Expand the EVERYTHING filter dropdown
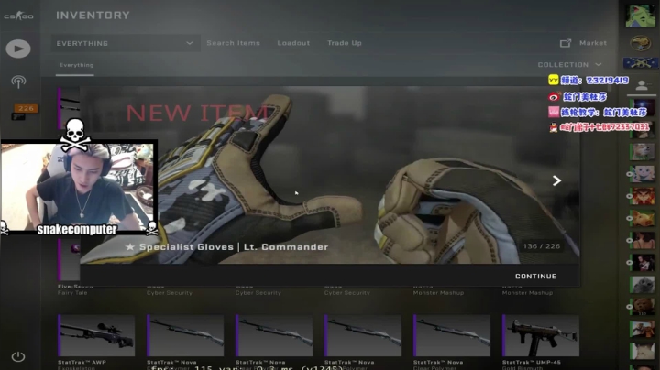Viewport: 660px width, 370px height. (x=126, y=43)
